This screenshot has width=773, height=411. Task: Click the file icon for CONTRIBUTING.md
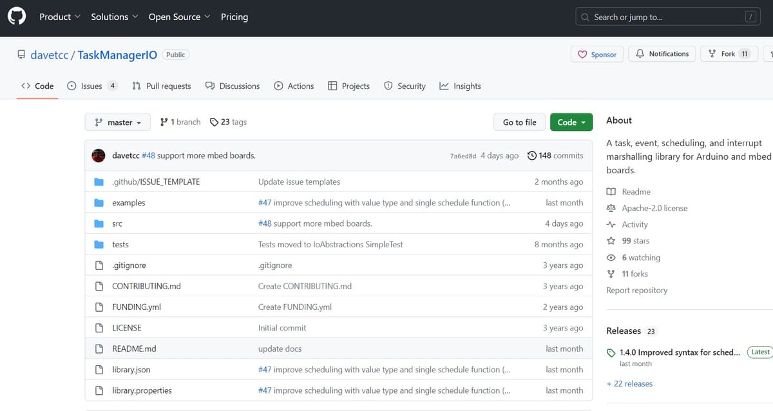[x=99, y=286]
